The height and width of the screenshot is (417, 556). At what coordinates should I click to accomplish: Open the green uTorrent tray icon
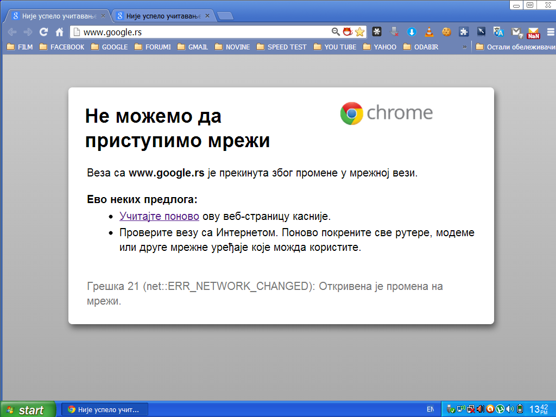500,409
